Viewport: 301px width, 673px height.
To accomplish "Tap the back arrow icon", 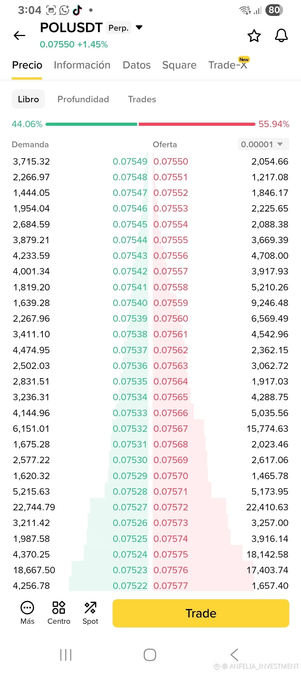I will tap(20, 35).
